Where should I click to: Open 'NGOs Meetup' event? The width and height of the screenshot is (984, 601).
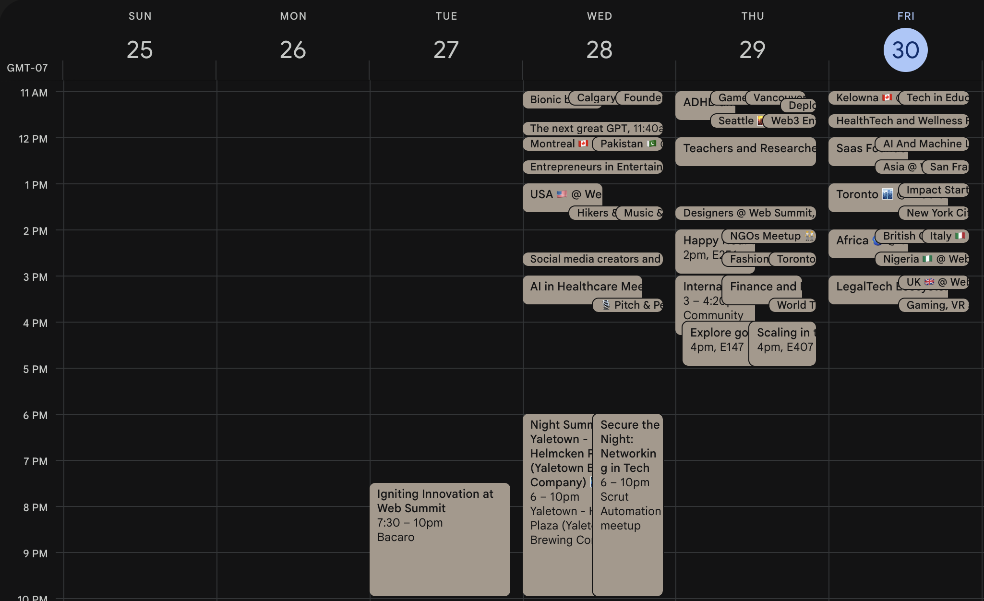(x=768, y=236)
